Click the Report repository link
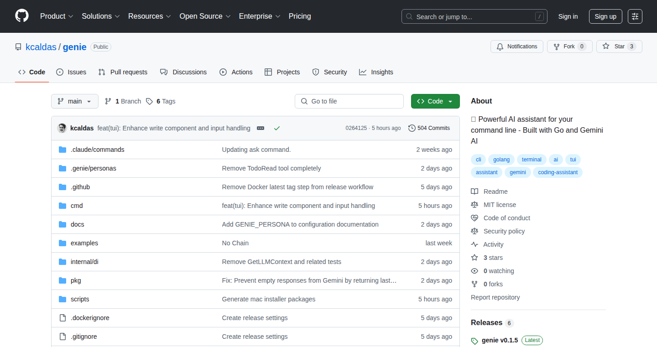 click(x=495, y=297)
